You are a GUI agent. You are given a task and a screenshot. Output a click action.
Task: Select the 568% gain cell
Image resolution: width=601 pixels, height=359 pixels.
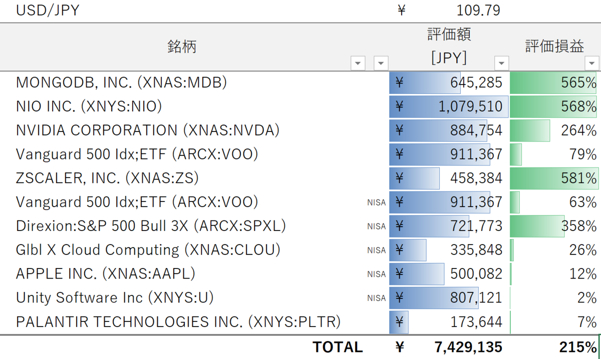pos(554,106)
